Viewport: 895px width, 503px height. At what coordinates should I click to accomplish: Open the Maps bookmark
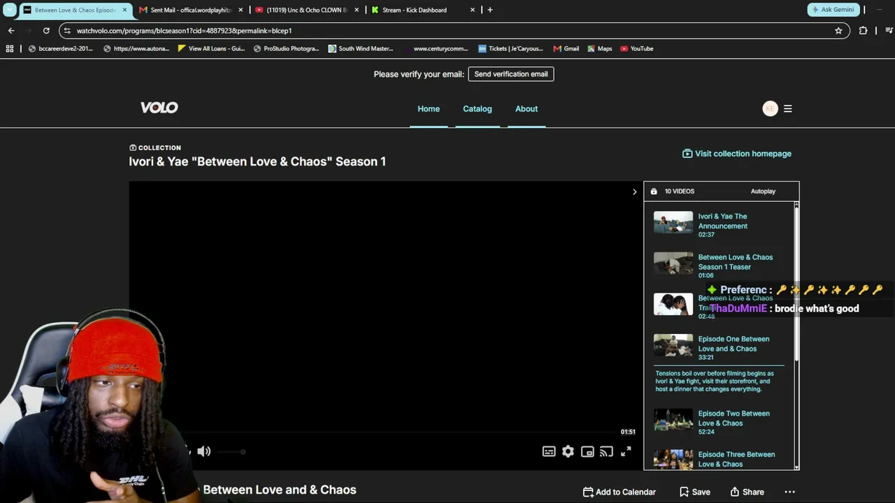(599, 49)
